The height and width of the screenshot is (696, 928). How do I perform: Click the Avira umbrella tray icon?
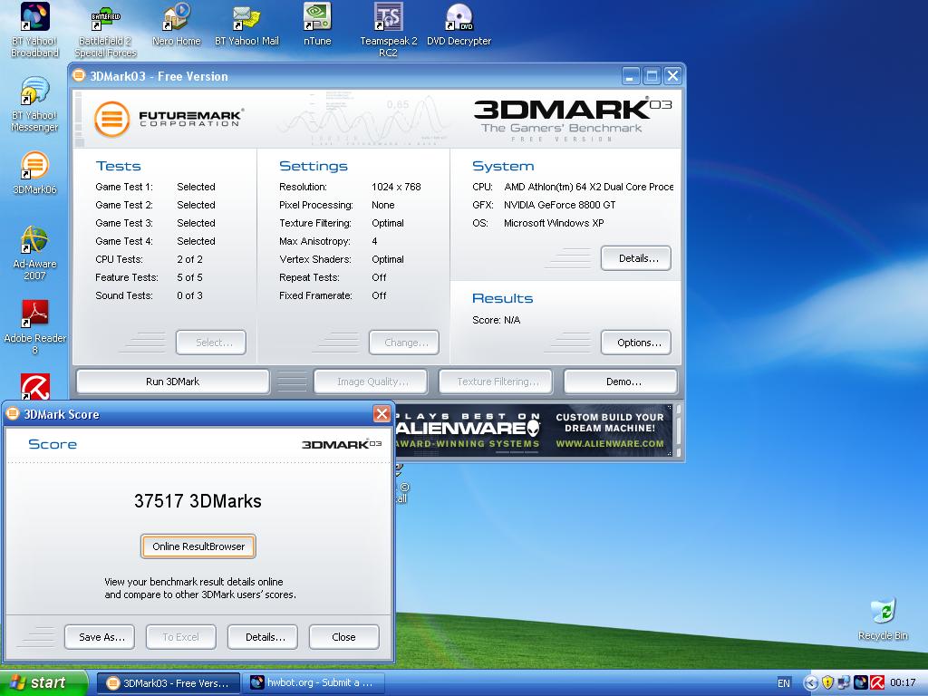877,682
